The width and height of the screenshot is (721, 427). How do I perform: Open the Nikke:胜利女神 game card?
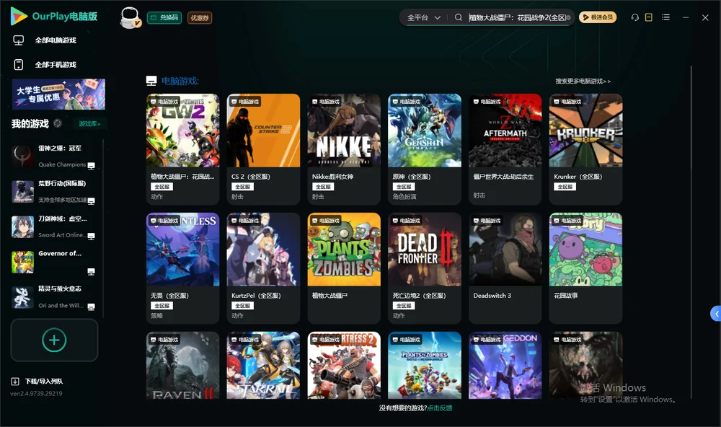[x=344, y=149]
